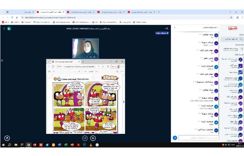Reload the page in the browser toolbar
This screenshot has width=244, height=156.
(12, 17)
